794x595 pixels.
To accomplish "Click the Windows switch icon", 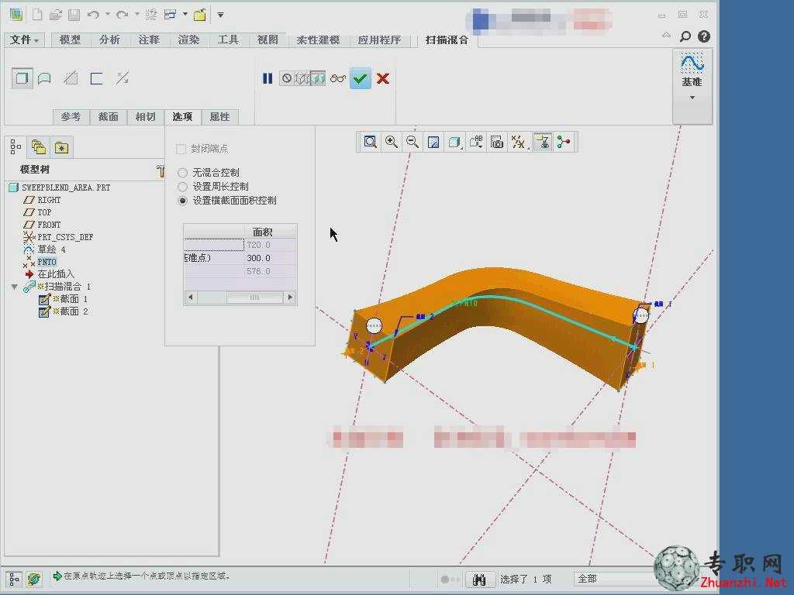I will click(170, 14).
